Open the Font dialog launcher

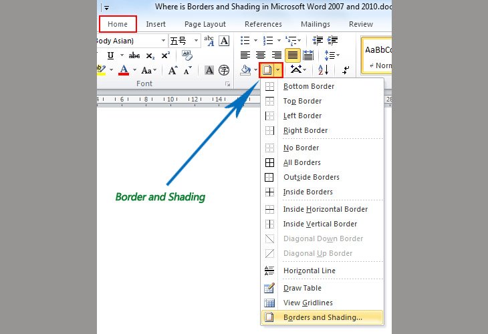228,84
